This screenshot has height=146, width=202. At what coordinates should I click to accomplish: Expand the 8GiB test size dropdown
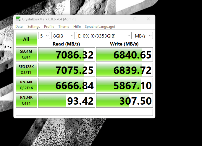click(63, 35)
